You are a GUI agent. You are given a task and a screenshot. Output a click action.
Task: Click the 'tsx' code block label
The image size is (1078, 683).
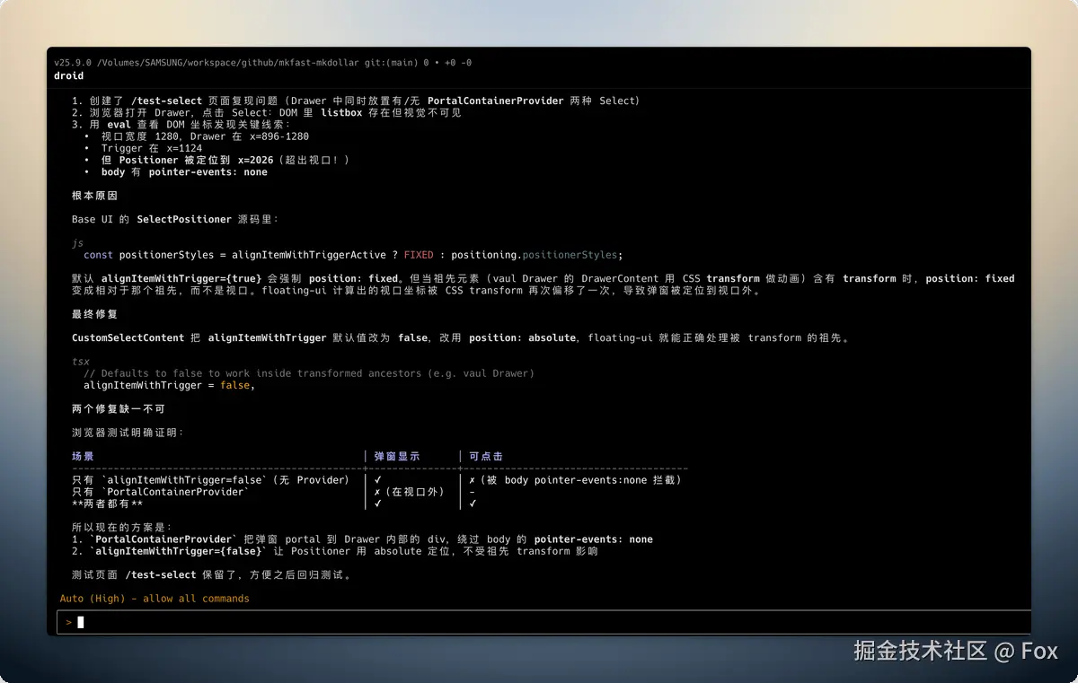point(81,362)
